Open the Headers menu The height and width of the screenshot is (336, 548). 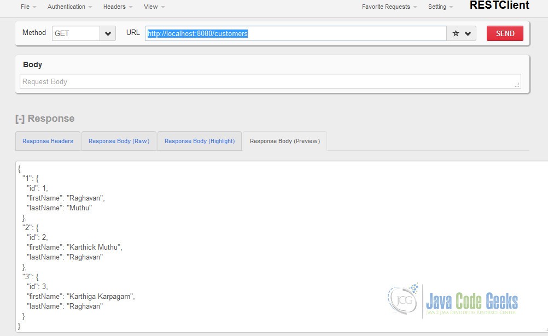tap(118, 7)
